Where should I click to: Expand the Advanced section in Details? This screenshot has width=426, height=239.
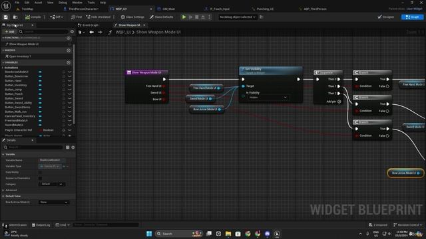(x=3, y=191)
